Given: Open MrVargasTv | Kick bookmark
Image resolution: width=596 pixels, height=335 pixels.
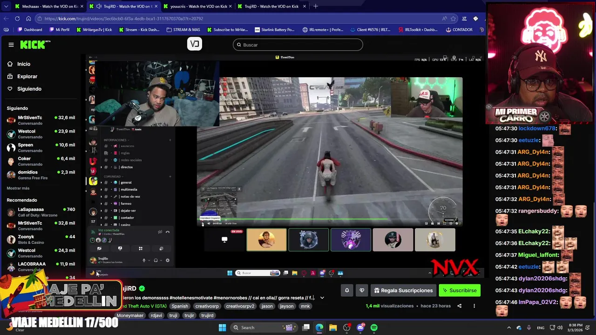Looking at the screenshot, I should 94,29.
